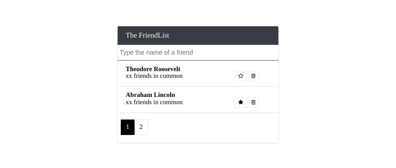The height and width of the screenshot is (168, 396).
Task: Click the name Theodore Roosevelt
Action: [x=153, y=69]
